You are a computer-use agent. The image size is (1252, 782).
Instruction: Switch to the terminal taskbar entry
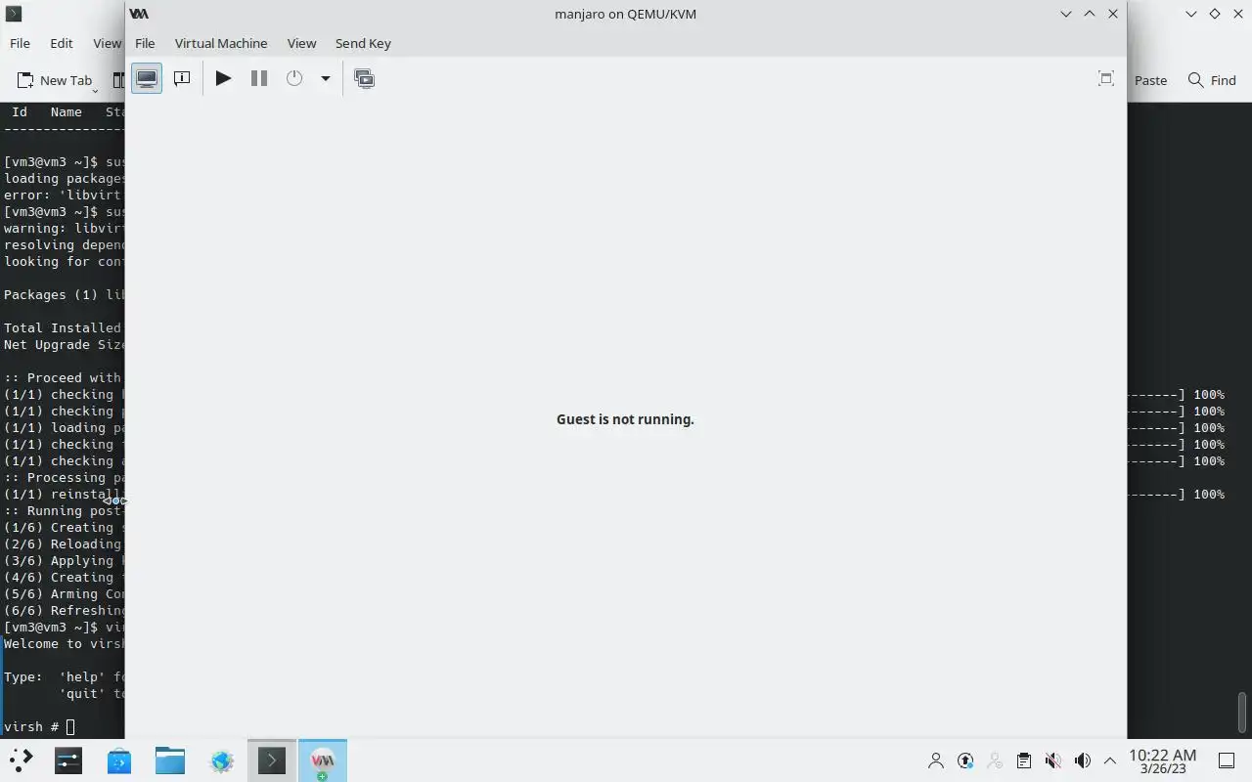[272, 760]
